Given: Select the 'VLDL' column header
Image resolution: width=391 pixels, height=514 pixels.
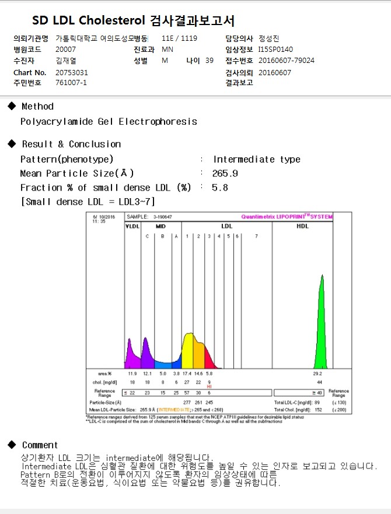Looking at the screenshot, I should (x=132, y=226).
